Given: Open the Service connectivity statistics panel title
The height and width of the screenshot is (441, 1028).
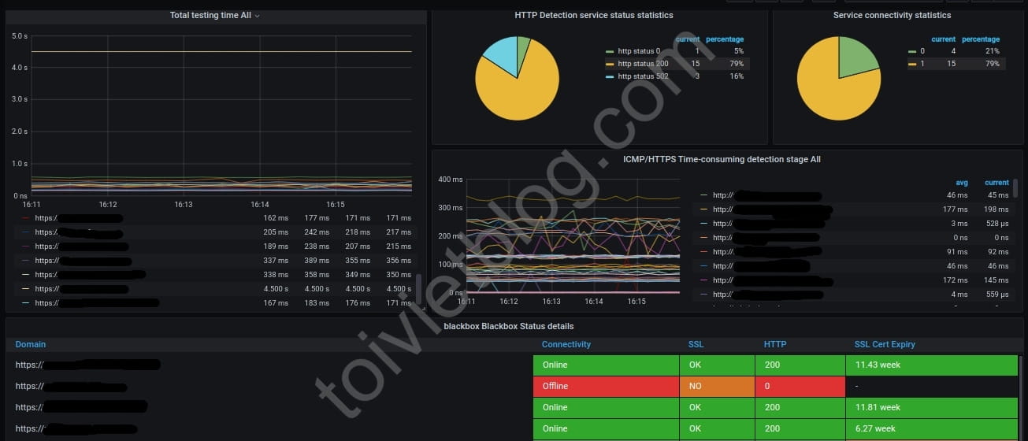Looking at the screenshot, I should (x=892, y=15).
